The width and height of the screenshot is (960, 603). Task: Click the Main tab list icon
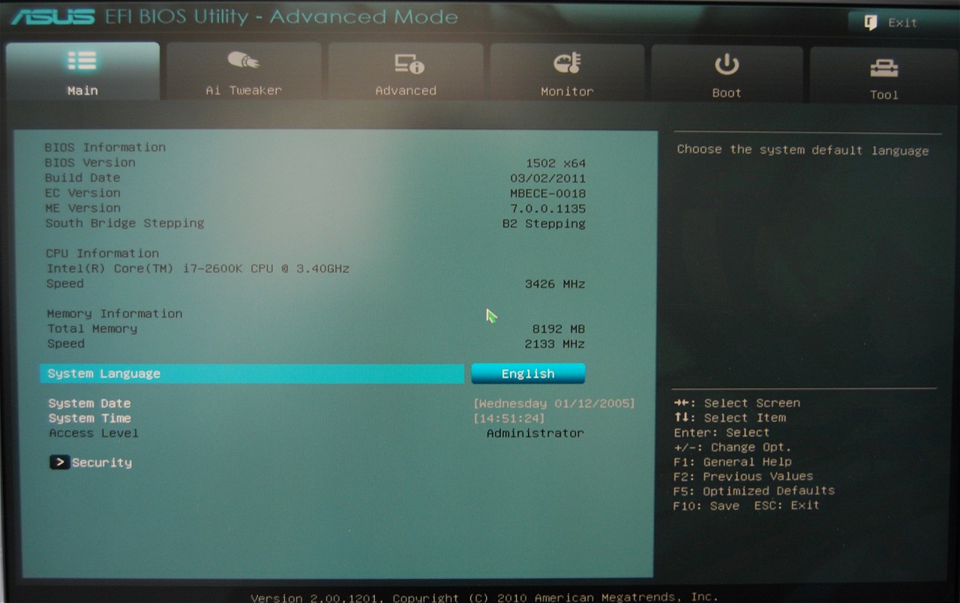pos(82,61)
